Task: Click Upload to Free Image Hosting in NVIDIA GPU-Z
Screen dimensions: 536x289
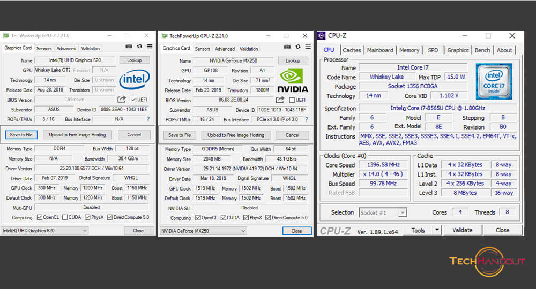Action: point(236,135)
